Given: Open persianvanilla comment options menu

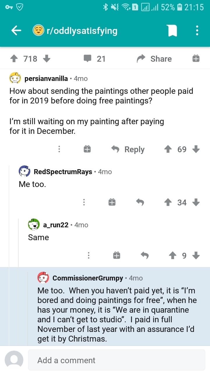Looking at the screenshot, I should tap(59, 149).
